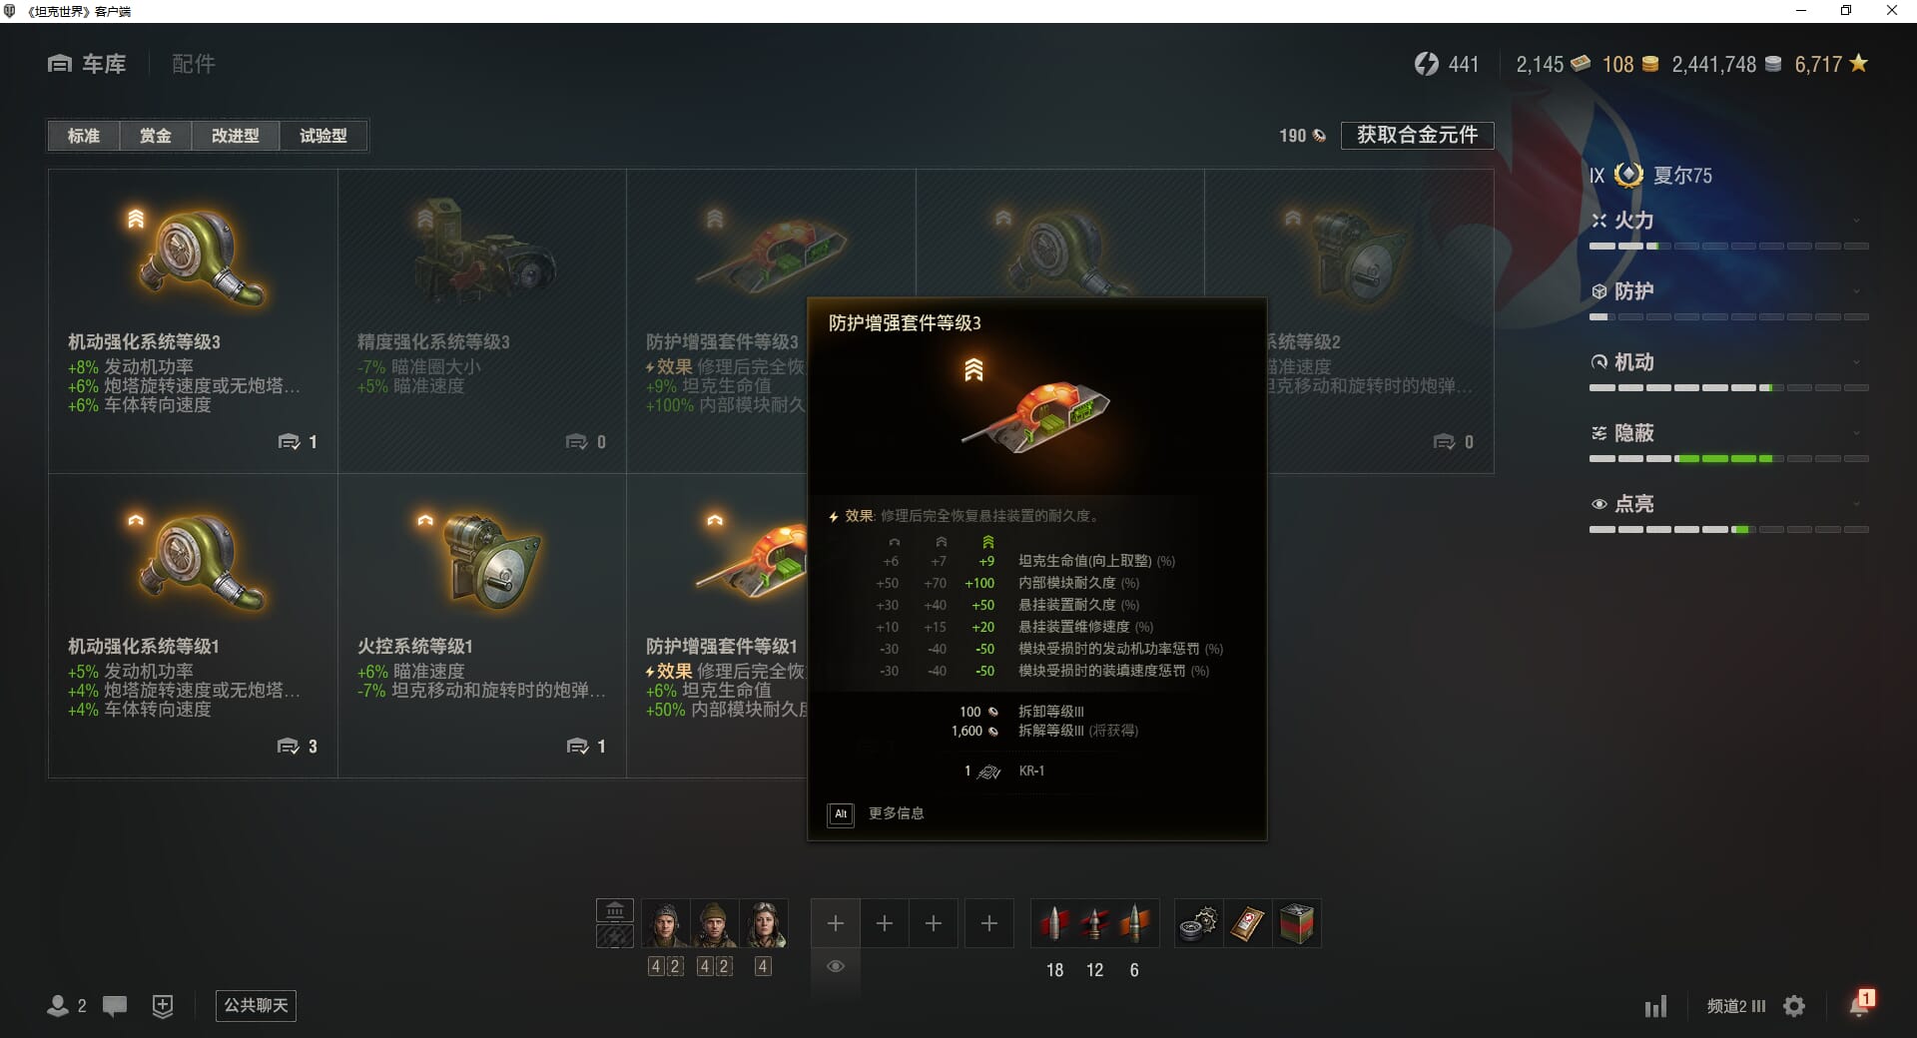Open the 车库 garage icon
Image resolution: width=1917 pixels, height=1038 pixels.
[60, 64]
